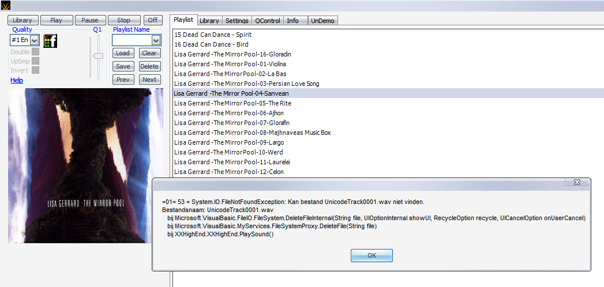Click OK in the error dialog
The height and width of the screenshot is (287, 604).
coord(372,255)
